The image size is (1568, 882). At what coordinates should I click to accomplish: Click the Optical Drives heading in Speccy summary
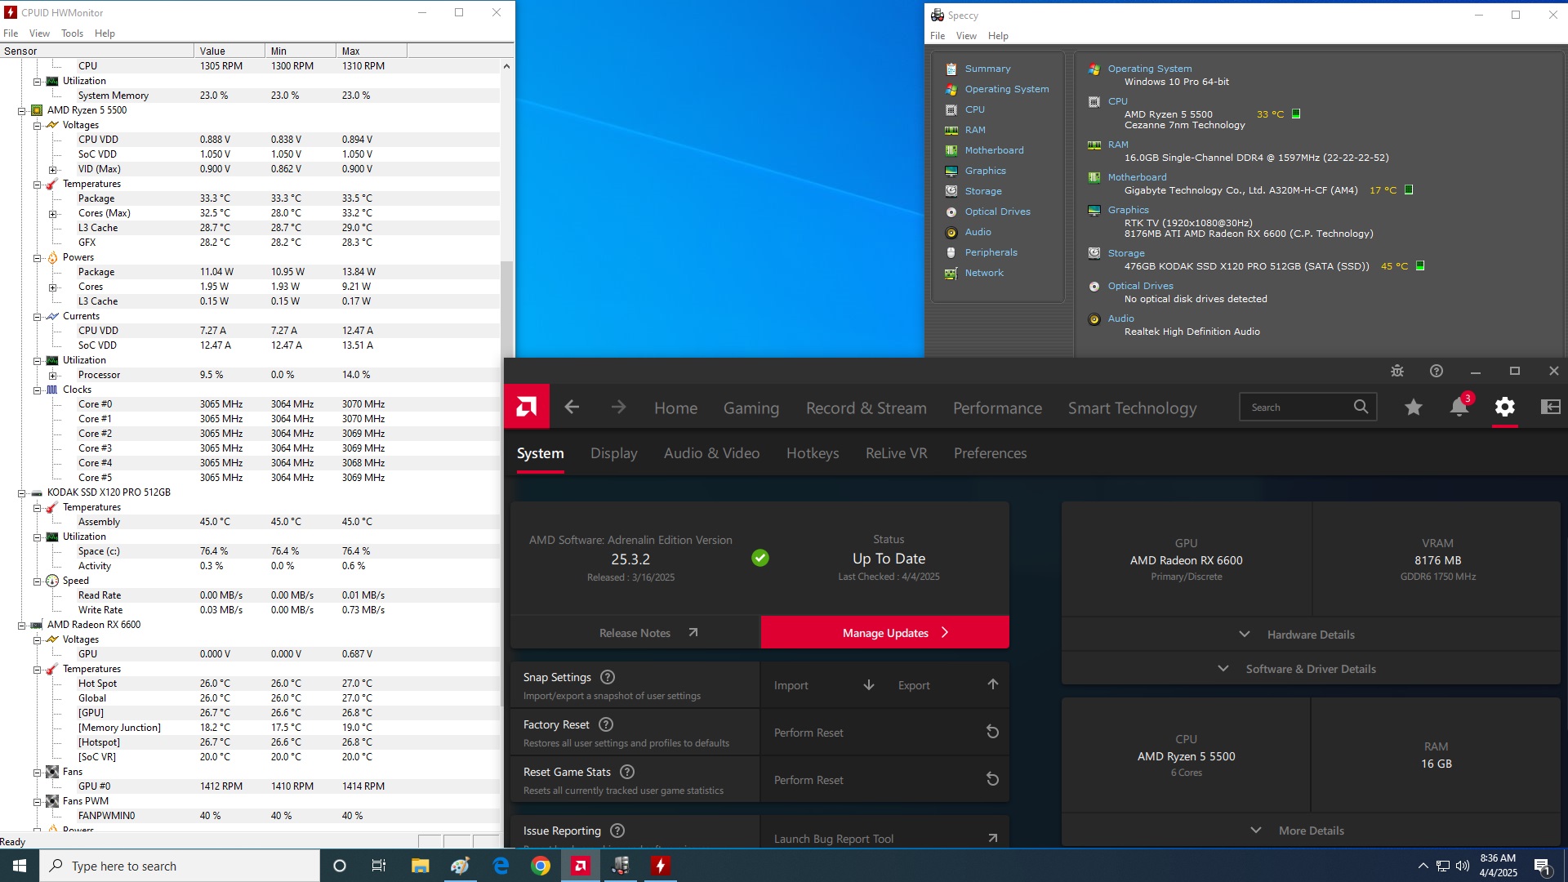[1140, 286]
